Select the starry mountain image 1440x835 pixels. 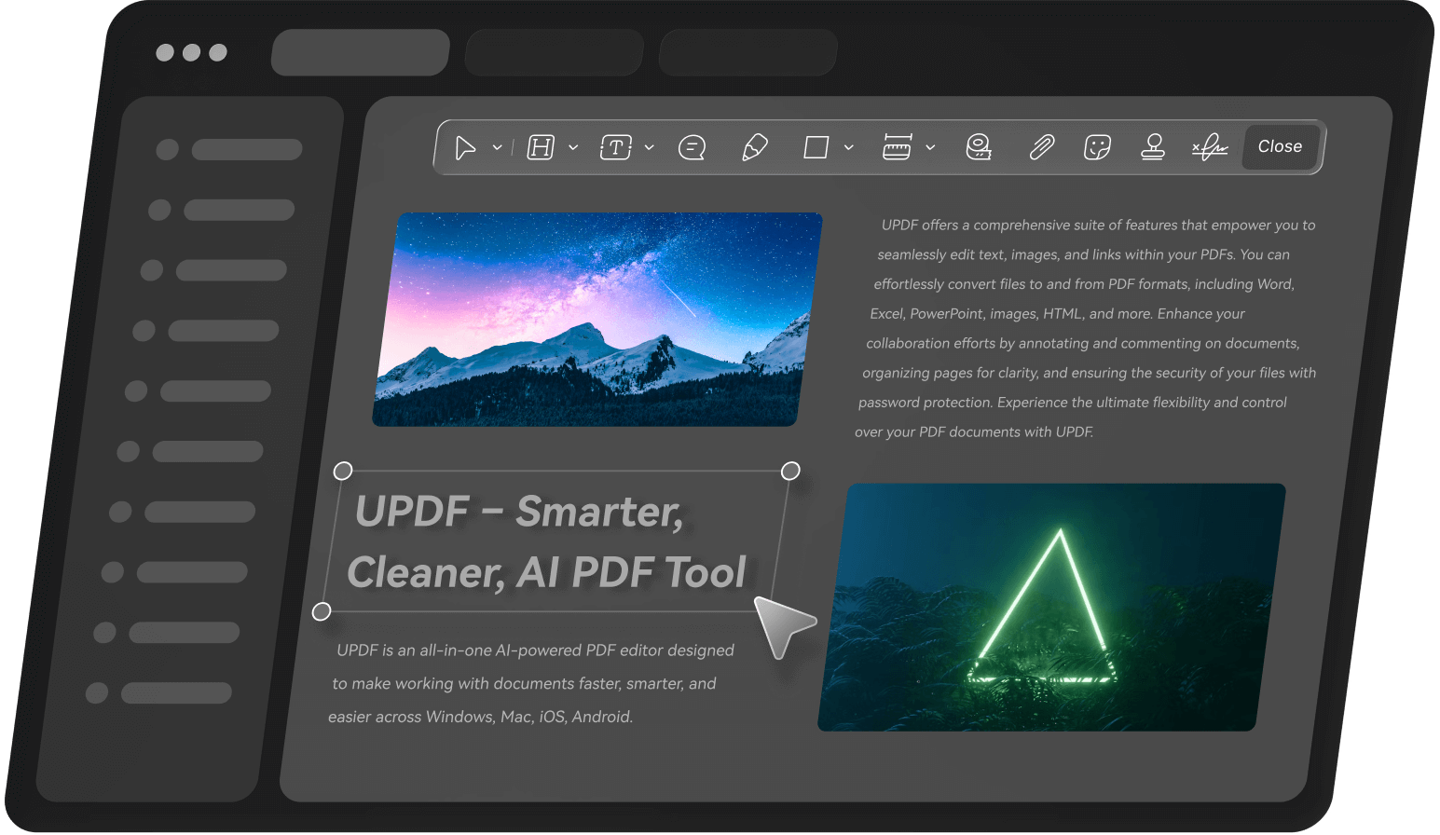(597, 320)
